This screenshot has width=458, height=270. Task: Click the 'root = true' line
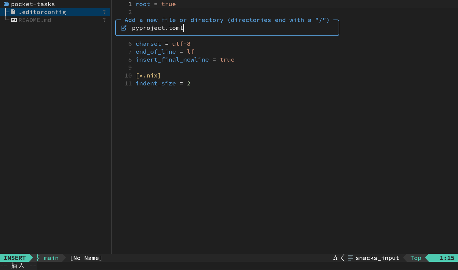(156, 4)
